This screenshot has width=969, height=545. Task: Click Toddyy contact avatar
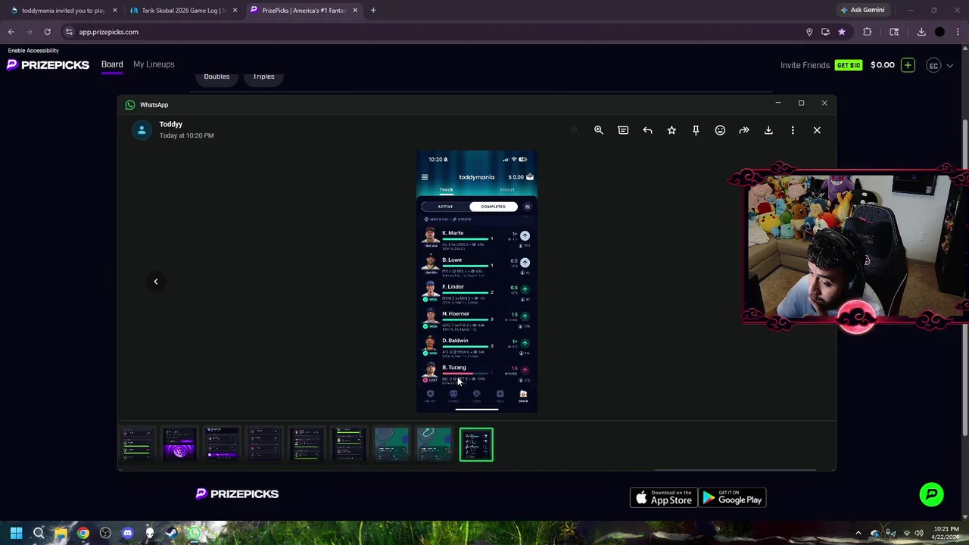coord(142,130)
